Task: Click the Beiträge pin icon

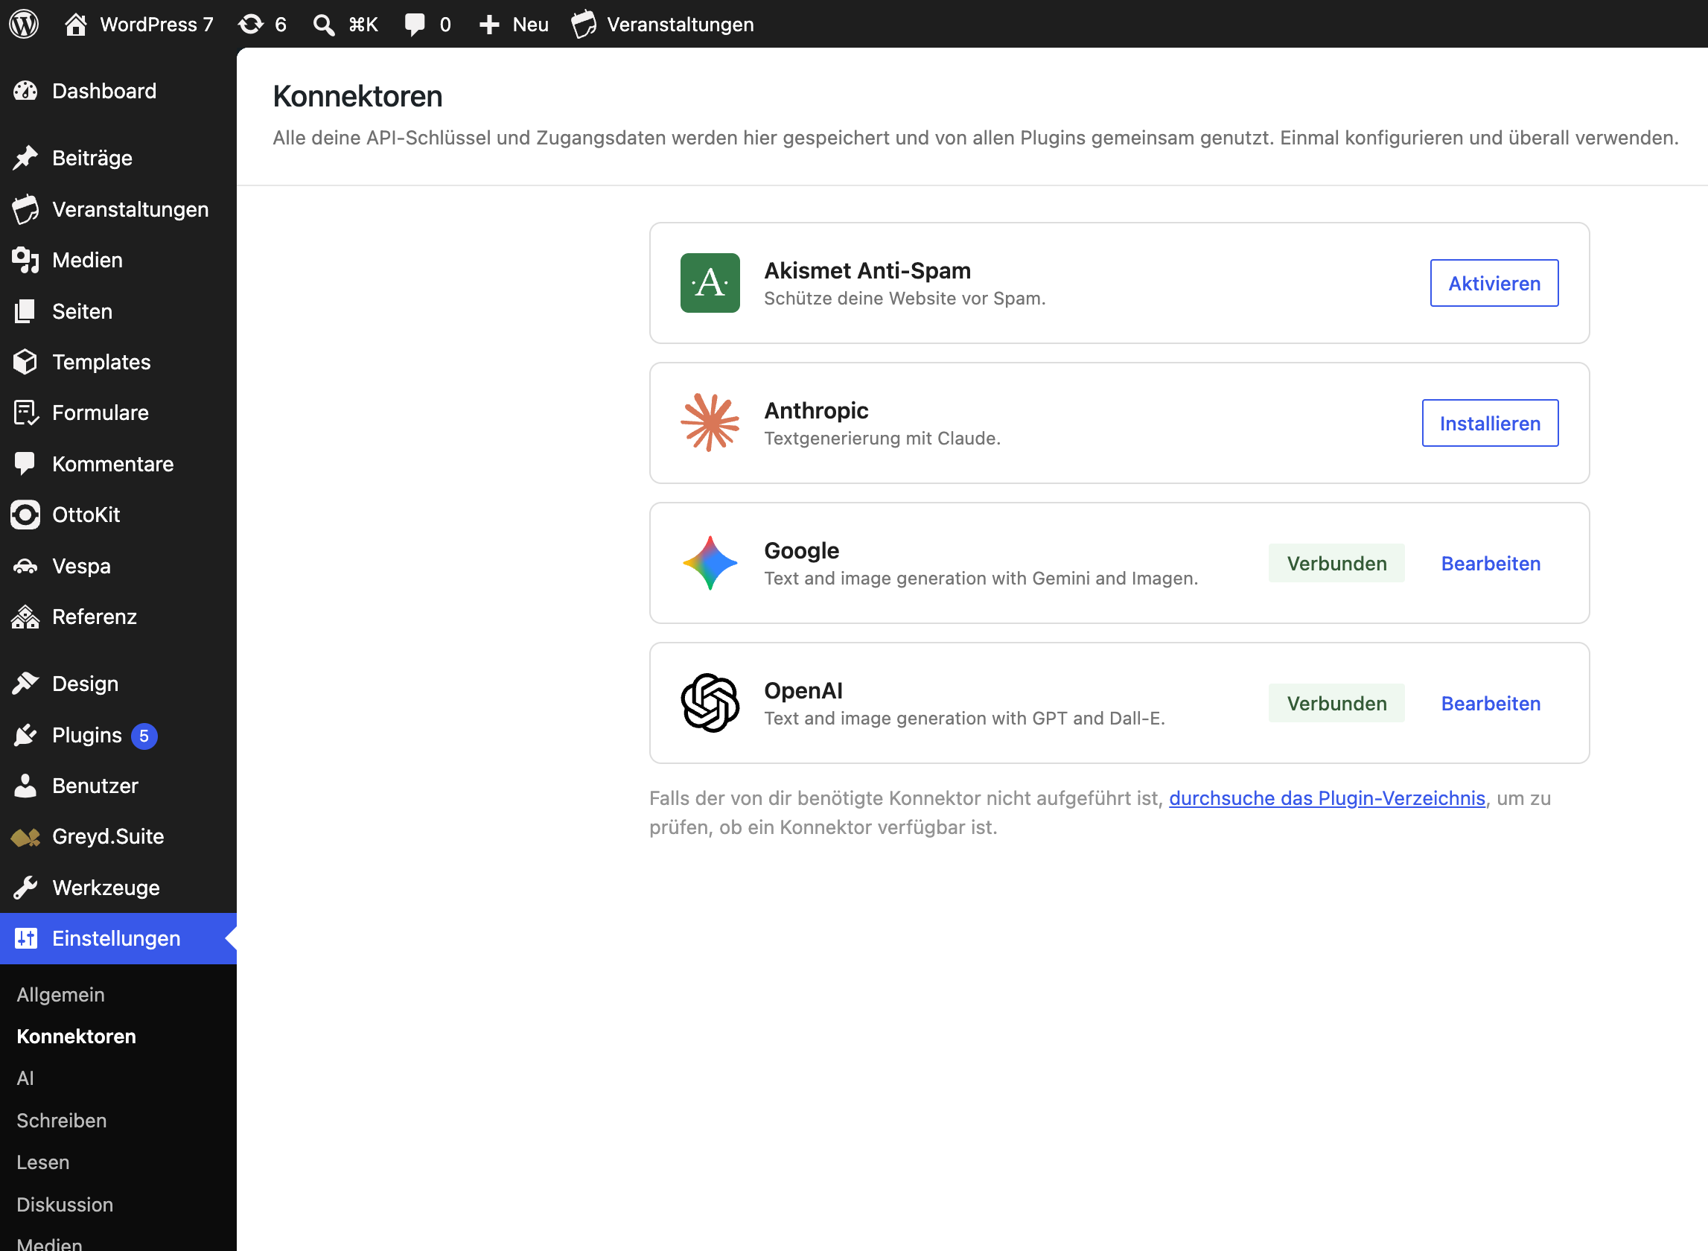Action: coord(26,158)
